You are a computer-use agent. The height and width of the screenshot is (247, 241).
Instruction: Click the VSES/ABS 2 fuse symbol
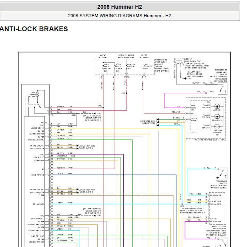tap(114, 67)
